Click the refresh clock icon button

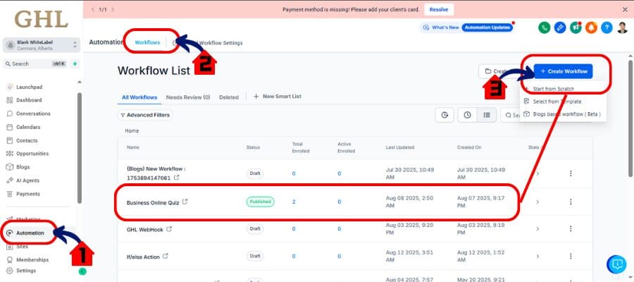coord(445,116)
